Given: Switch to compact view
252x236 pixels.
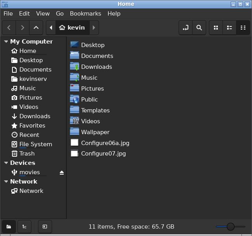Looking at the screenshot, I should pyautogui.click(x=243, y=28).
